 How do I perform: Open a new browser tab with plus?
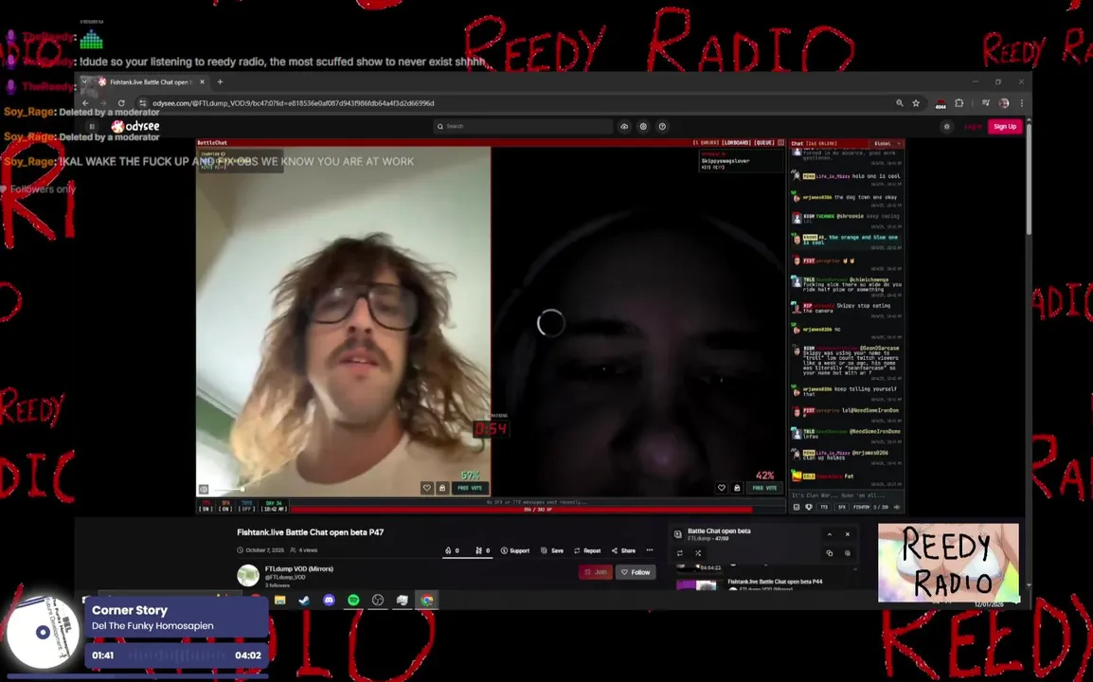pyautogui.click(x=221, y=81)
